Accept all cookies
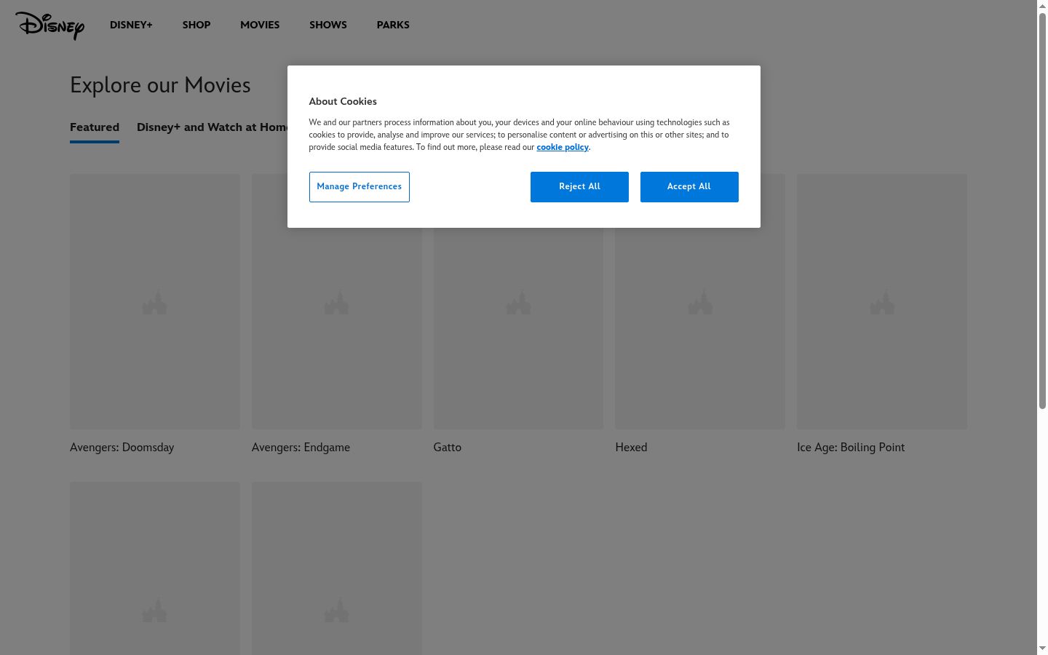Image resolution: width=1048 pixels, height=655 pixels. tap(689, 187)
